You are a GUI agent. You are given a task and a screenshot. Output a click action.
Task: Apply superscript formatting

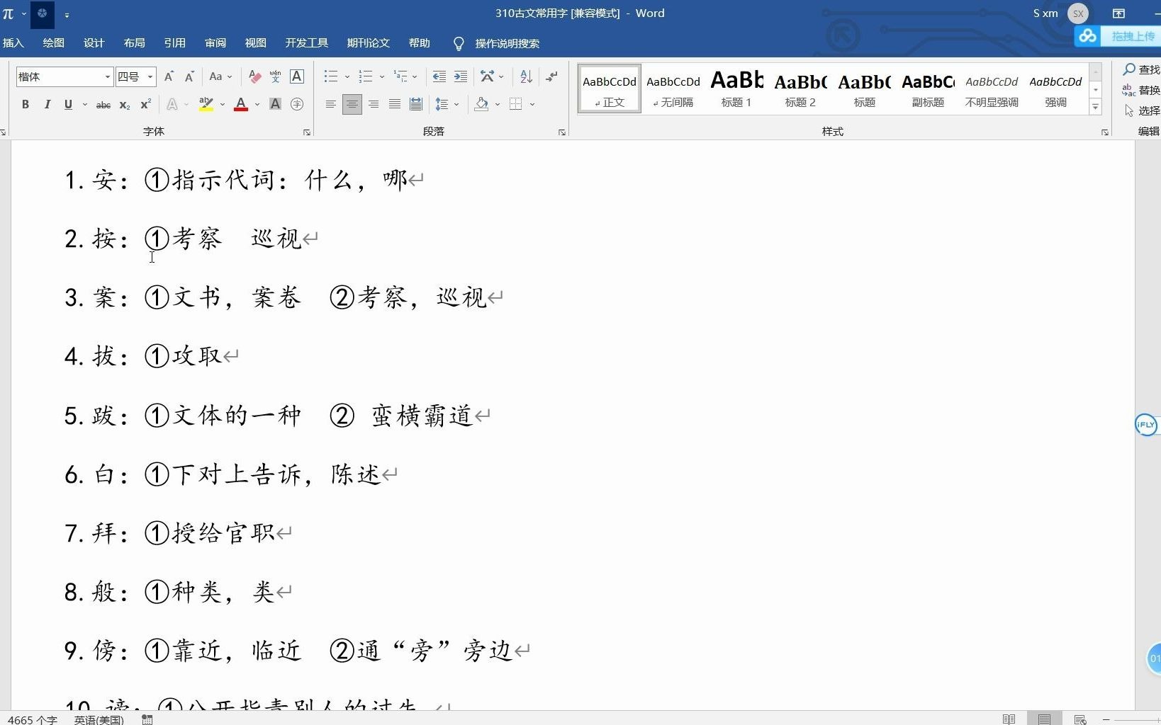click(x=146, y=105)
